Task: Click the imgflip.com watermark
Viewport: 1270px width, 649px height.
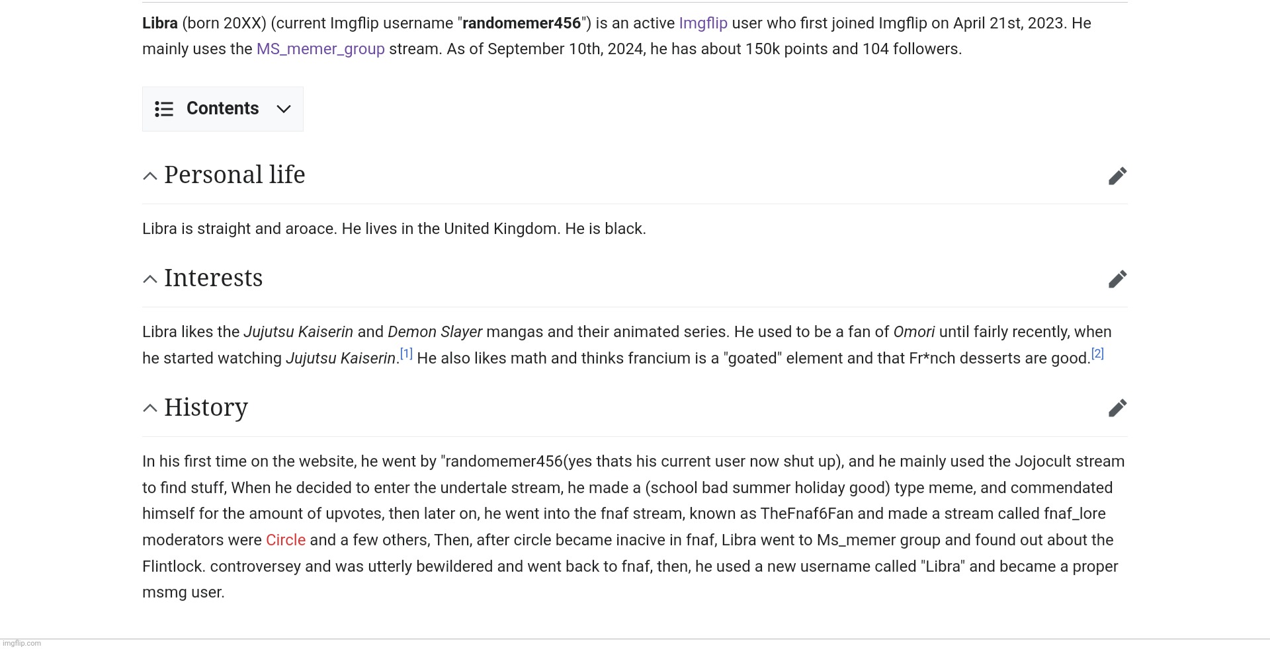Action: tap(22, 643)
